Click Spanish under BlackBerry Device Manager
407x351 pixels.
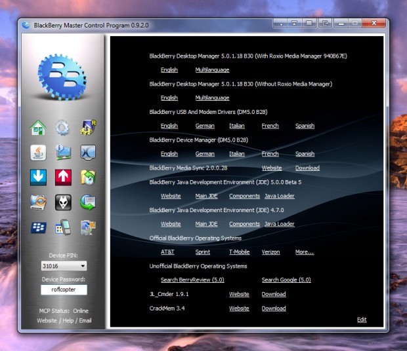(x=305, y=154)
